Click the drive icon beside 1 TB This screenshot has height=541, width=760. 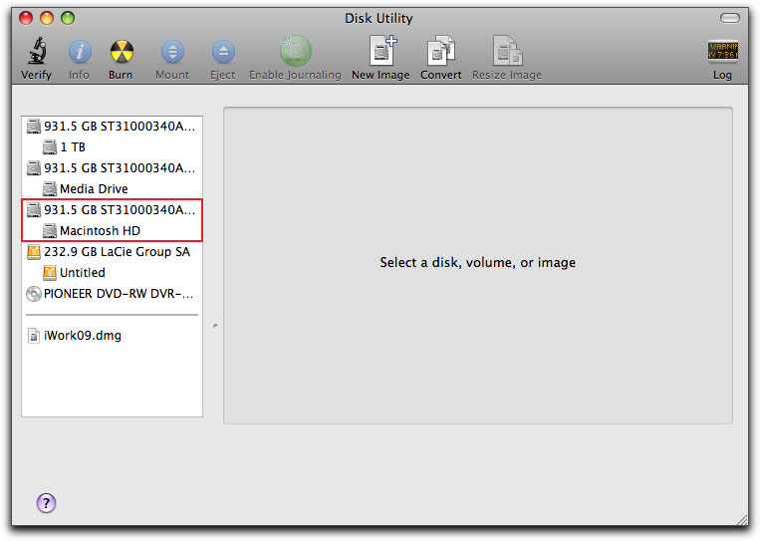point(50,147)
